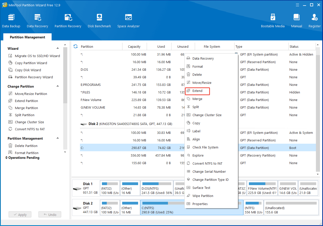The height and width of the screenshot is (226, 323).
Task: Open the Partition Recovery tool
Action: pos(68,21)
